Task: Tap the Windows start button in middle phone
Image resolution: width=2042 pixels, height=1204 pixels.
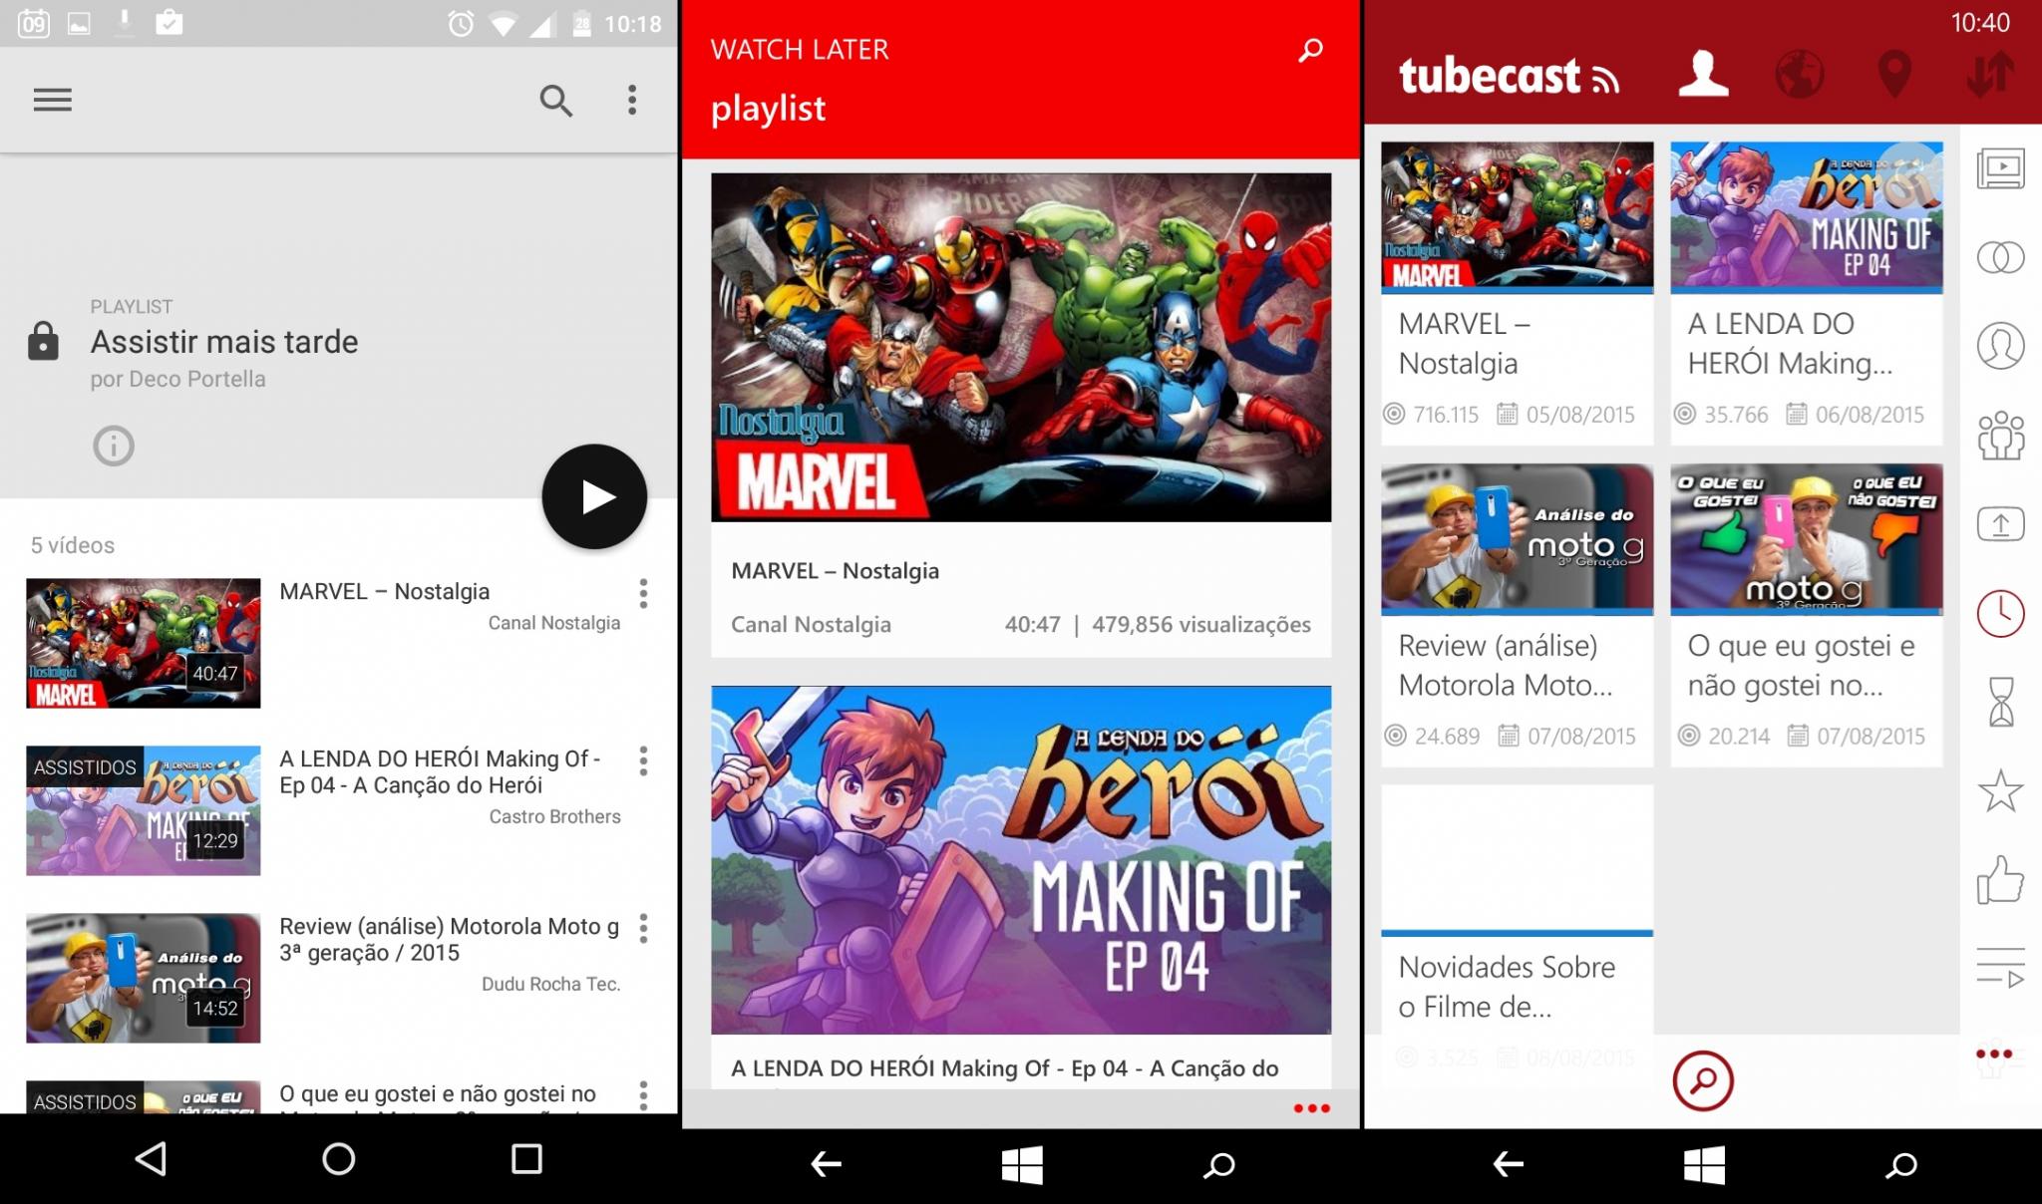Action: tap(1022, 1164)
